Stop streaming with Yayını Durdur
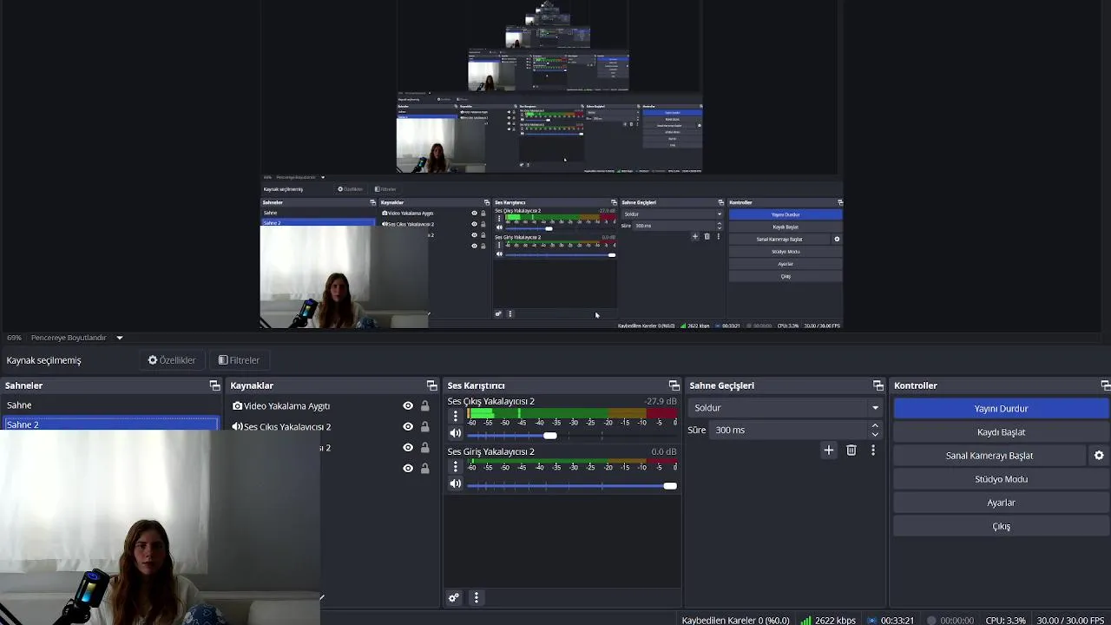Screen dimensions: 1111x625 click(x=1001, y=409)
